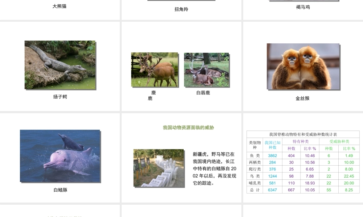363x217 pixels.
Task: Click the 麋鹿 deer photo
Action: click(155, 69)
